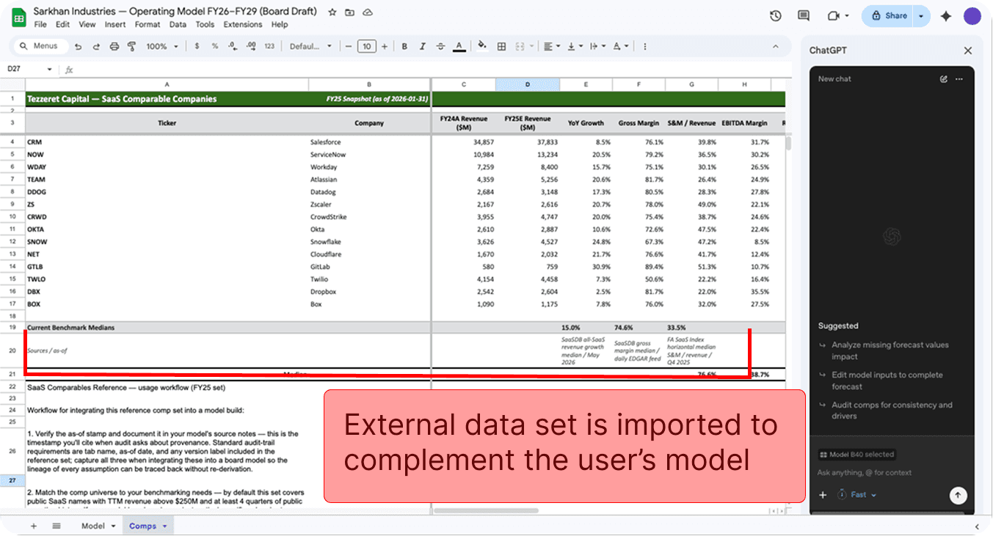Open the purple account avatar

972,16
